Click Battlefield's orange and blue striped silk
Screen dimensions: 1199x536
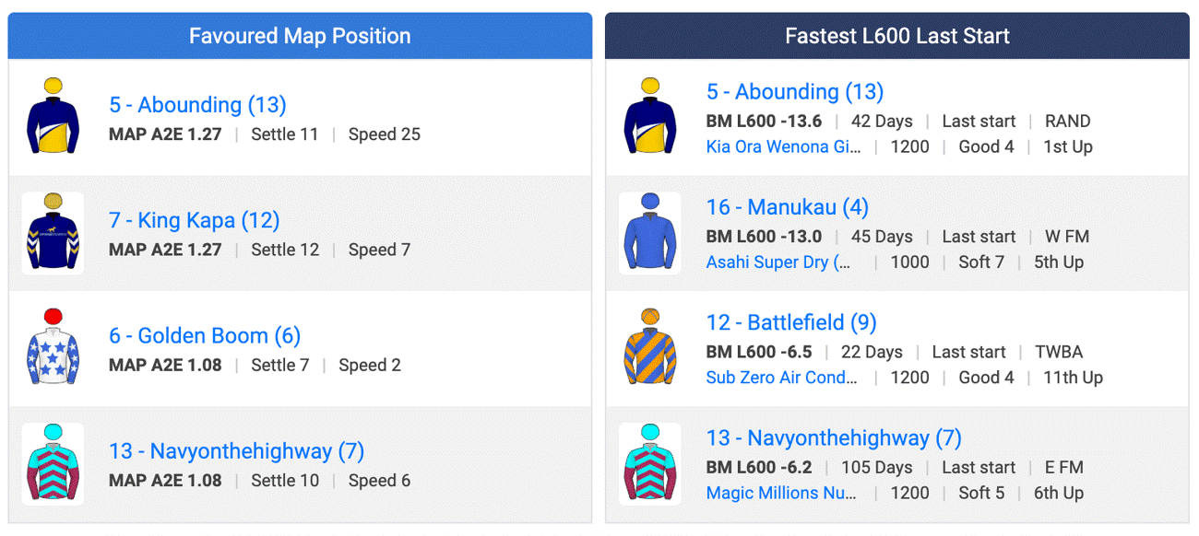[x=650, y=348]
